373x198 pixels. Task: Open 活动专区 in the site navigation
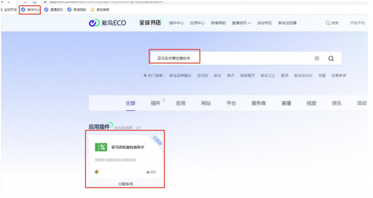[x=264, y=23]
